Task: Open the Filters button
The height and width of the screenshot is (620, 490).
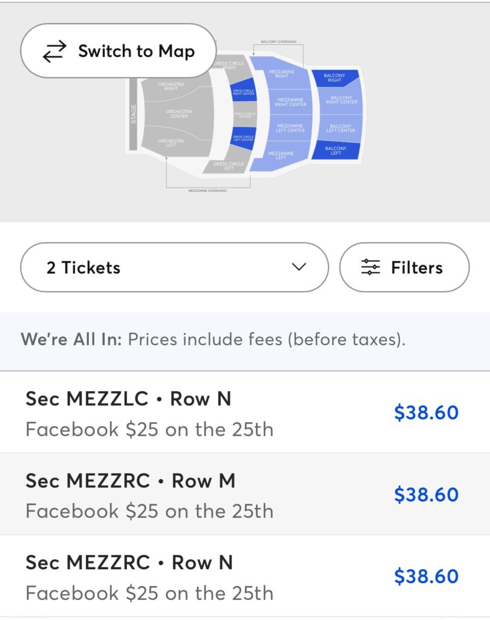Action: tap(404, 267)
